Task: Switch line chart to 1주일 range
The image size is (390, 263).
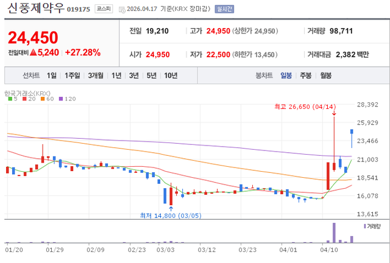Action: click(x=73, y=75)
